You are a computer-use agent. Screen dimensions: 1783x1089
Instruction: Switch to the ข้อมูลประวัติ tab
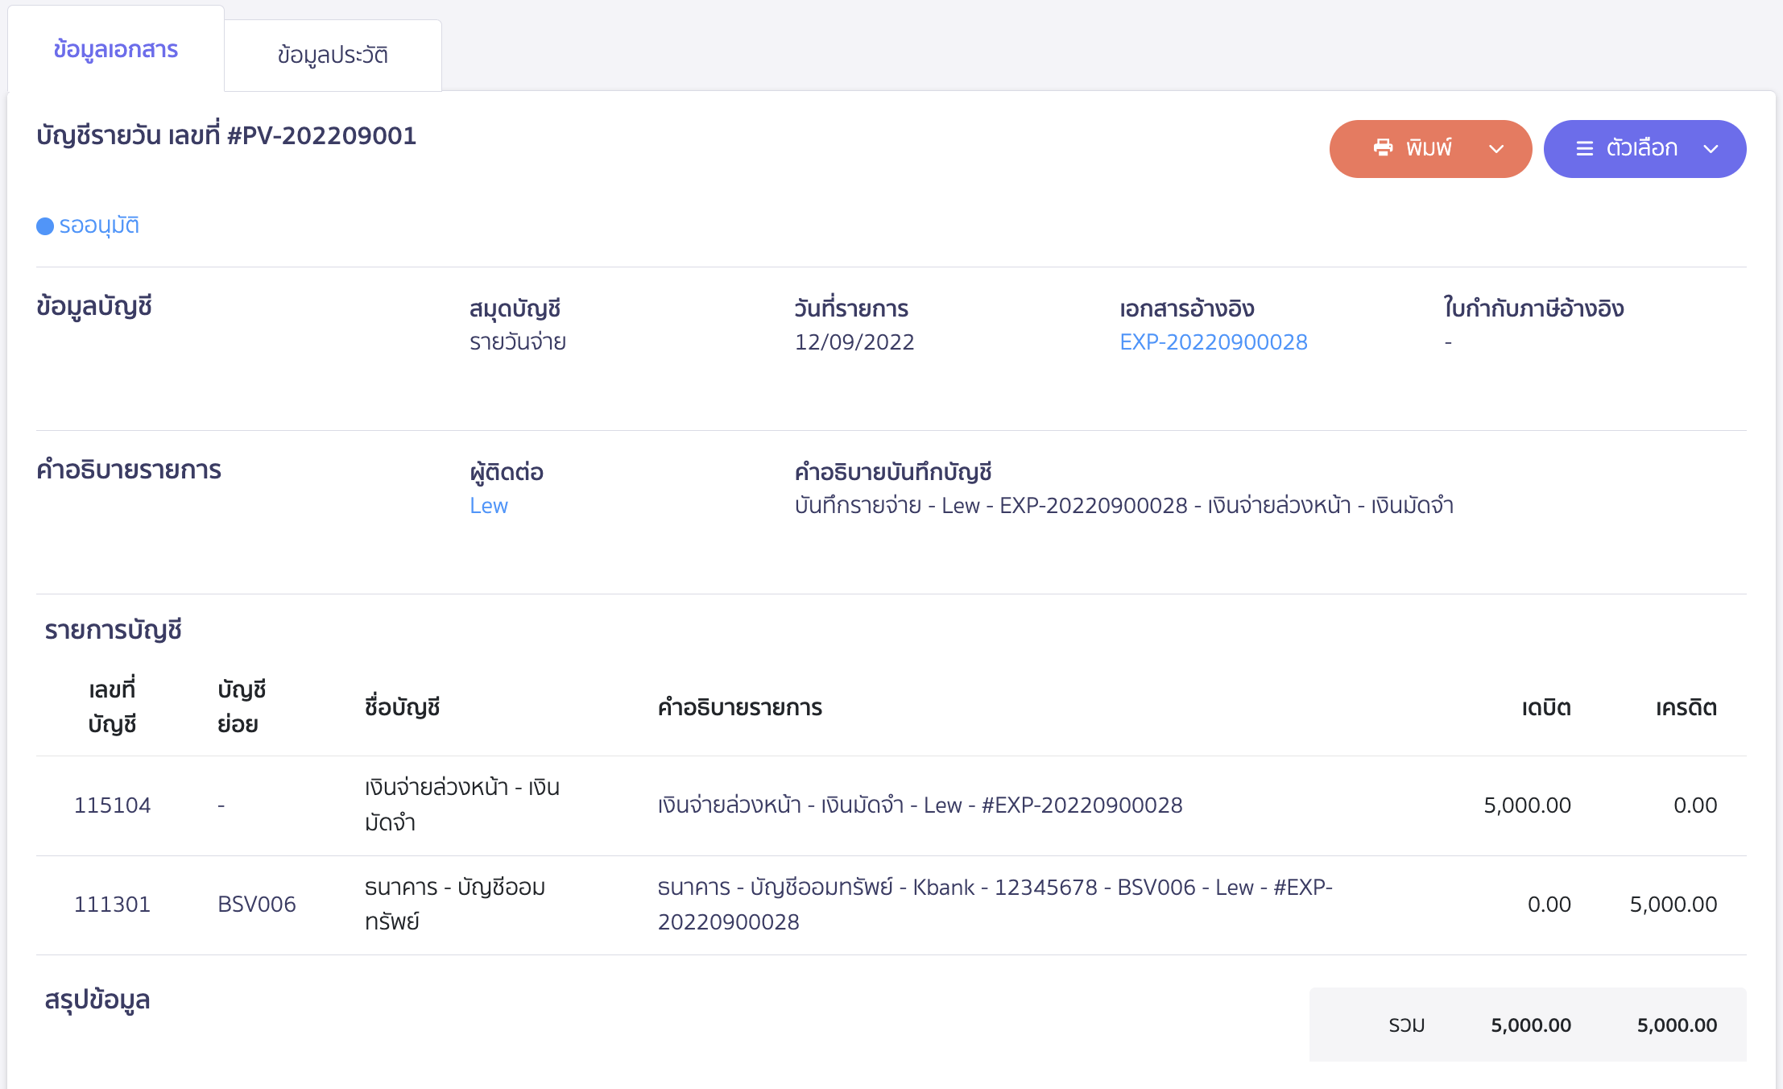(x=333, y=56)
